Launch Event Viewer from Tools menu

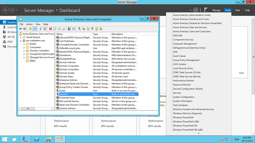click(x=179, y=56)
